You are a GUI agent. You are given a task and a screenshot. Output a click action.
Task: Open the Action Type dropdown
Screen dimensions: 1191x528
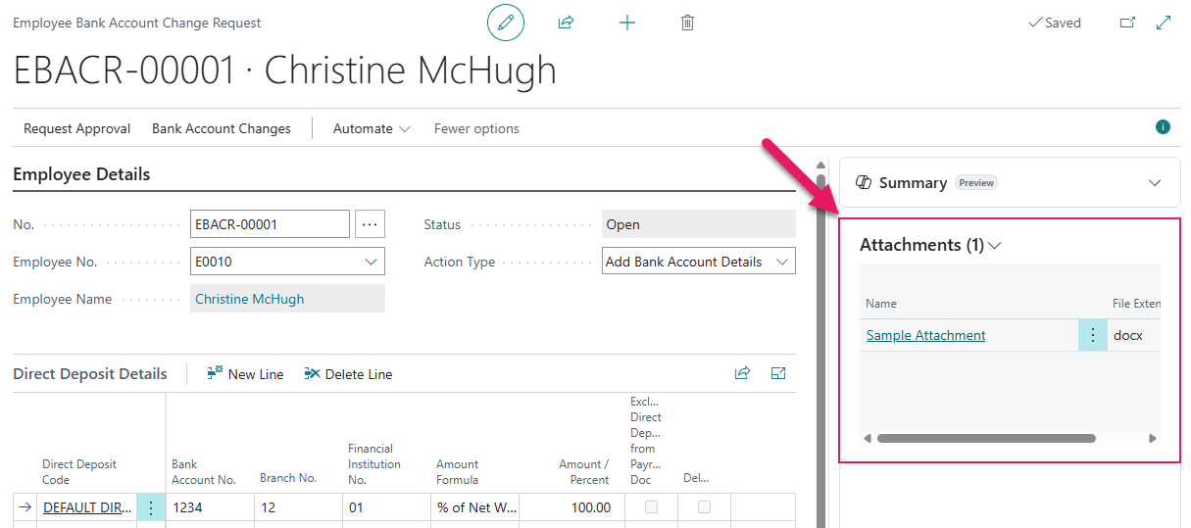pyautogui.click(x=781, y=262)
